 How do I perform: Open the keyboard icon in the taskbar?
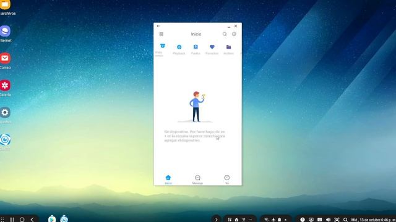click(319, 220)
